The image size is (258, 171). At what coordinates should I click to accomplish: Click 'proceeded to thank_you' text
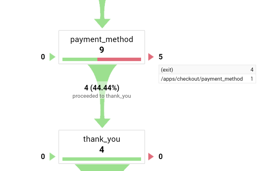[x=102, y=96]
